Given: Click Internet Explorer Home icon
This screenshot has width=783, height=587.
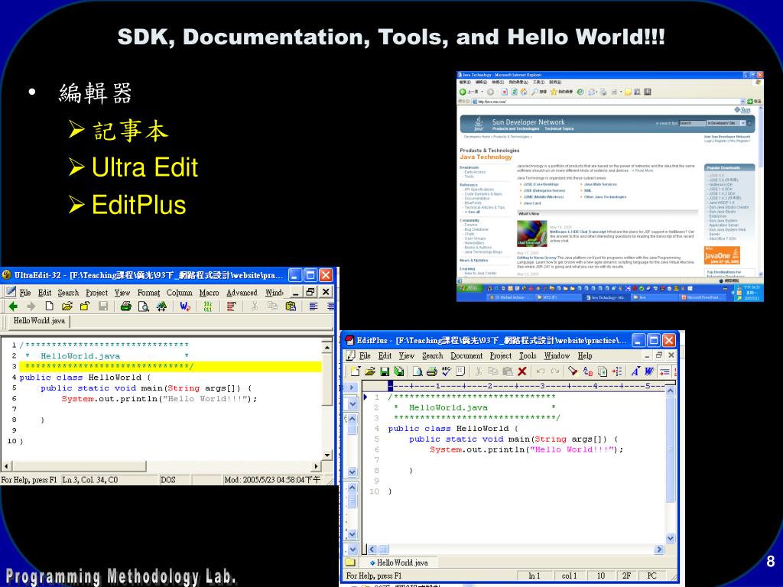Looking at the screenshot, I should pos(524,92).
